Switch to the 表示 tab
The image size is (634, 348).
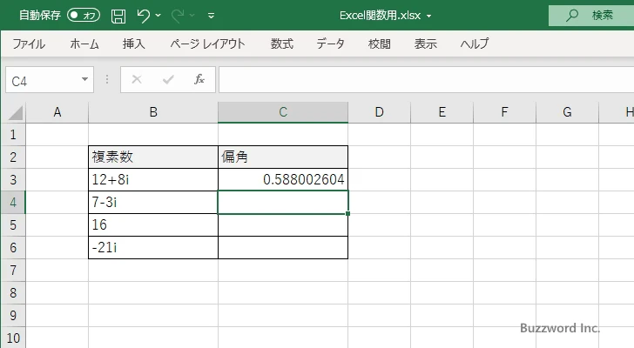tap(425, 43)
